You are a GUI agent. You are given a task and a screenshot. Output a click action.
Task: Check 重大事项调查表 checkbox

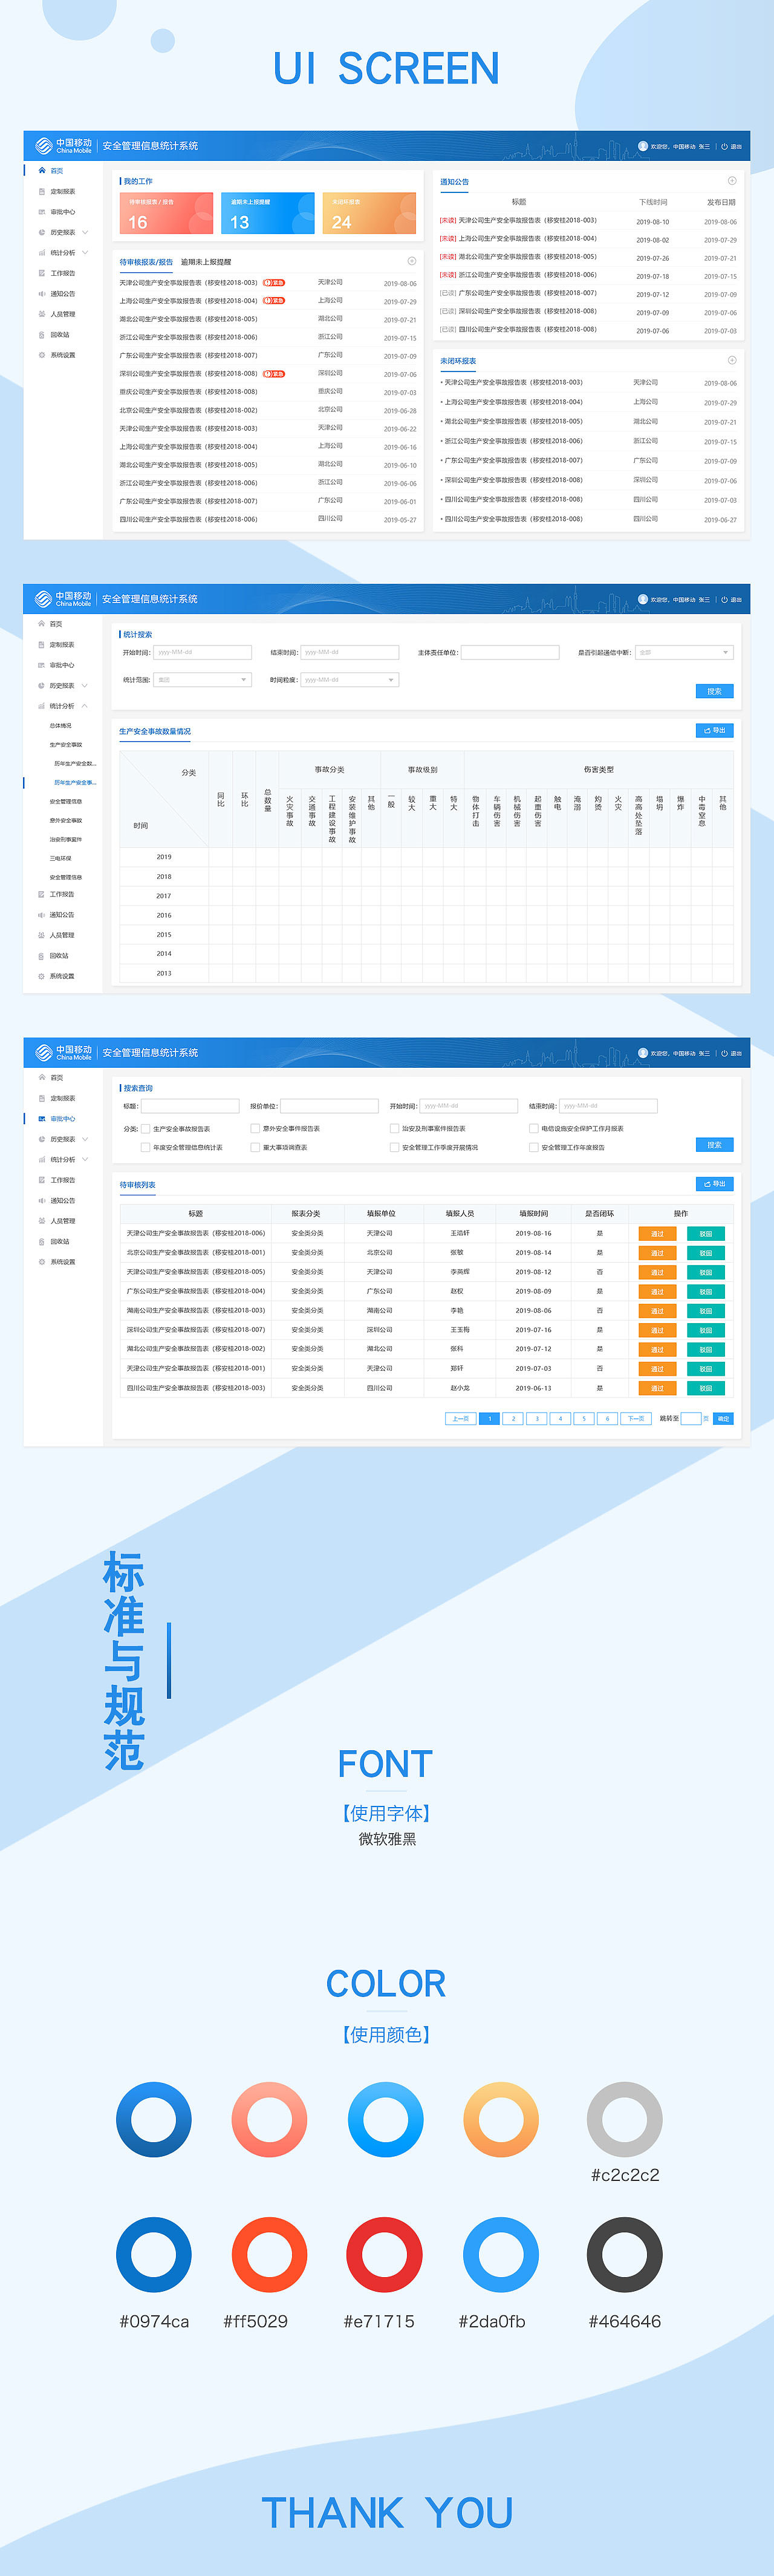pyautogui.click(x=255, y=1148)
